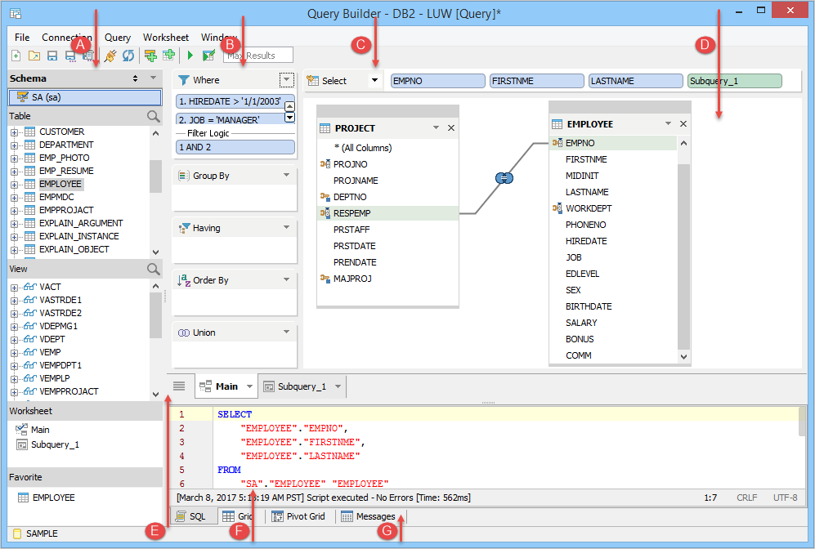
Task: Open the Order By dropdown arrow
Action: pyautogui.click(x=286, y=279)
